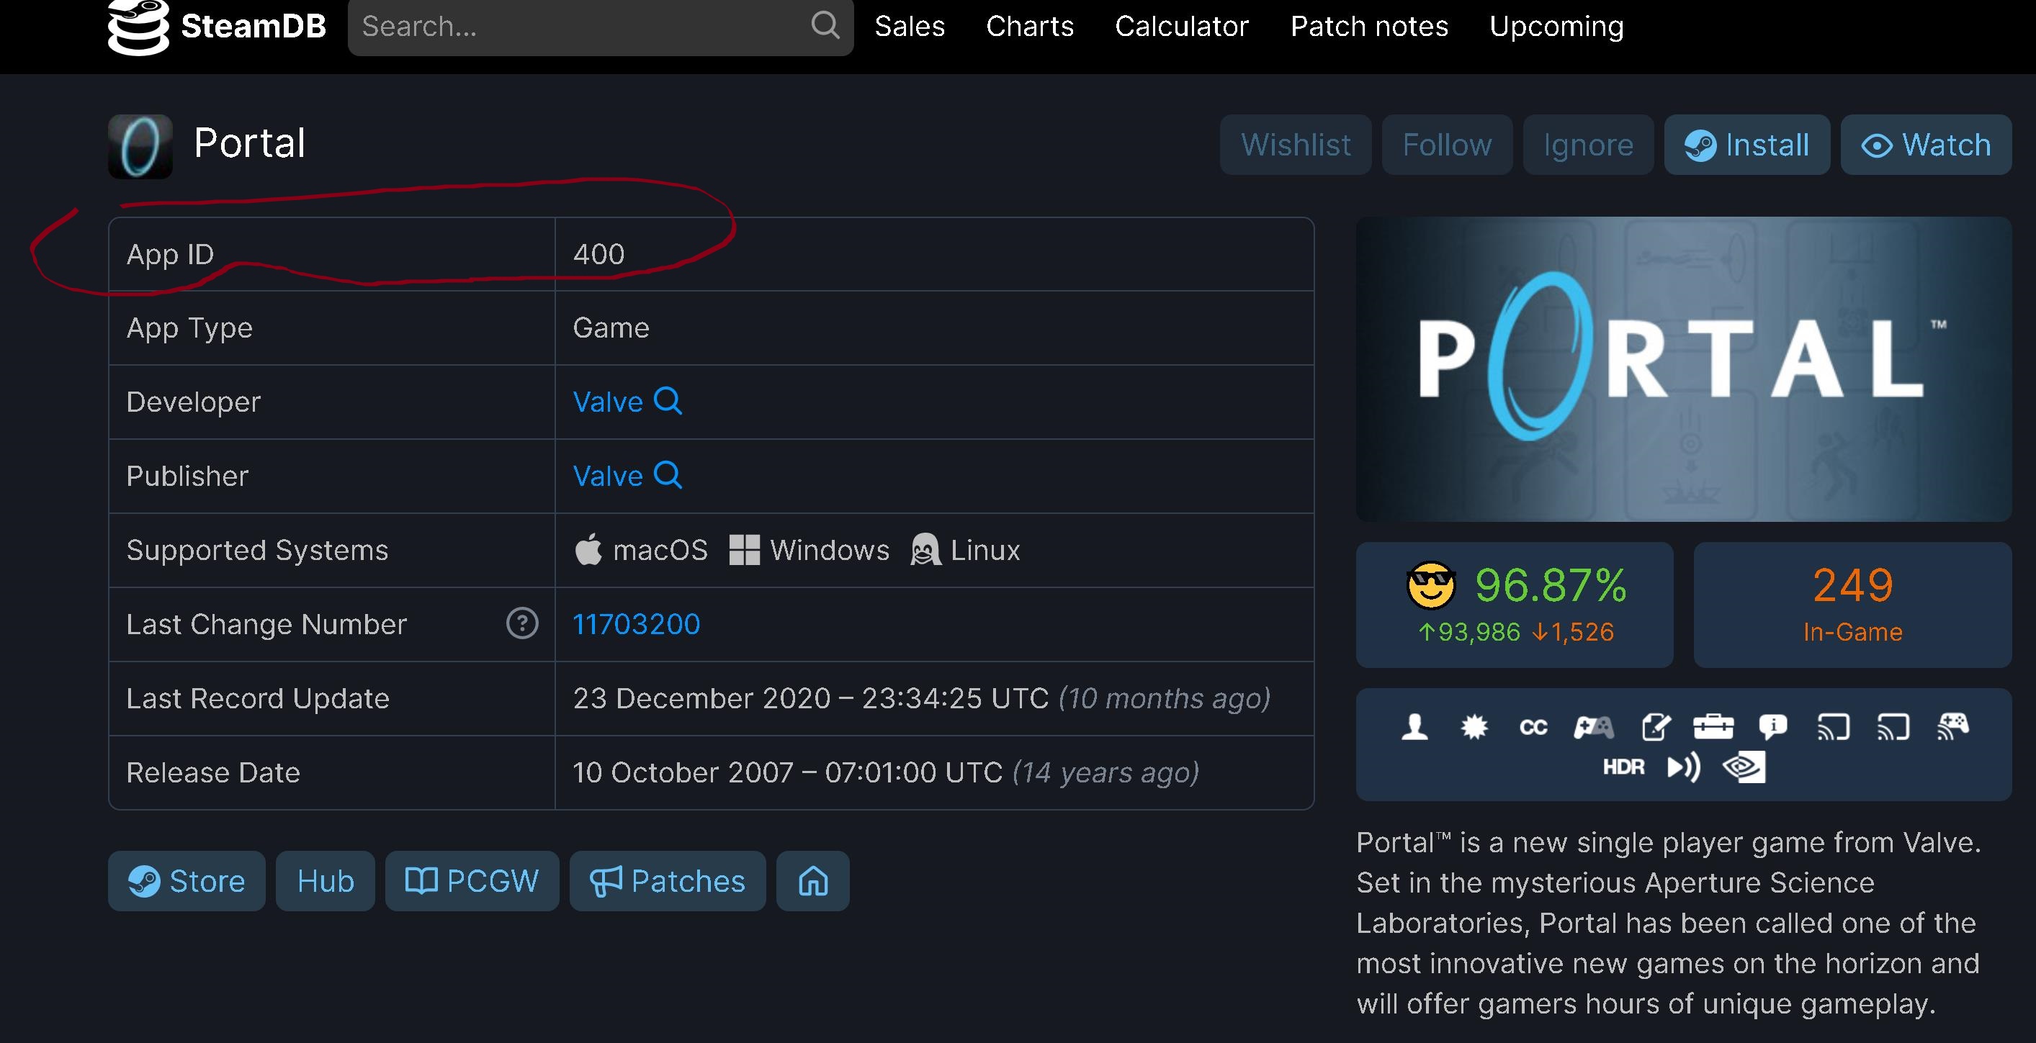
Task: Click the Linux platform icon
Action: point(923,548)
